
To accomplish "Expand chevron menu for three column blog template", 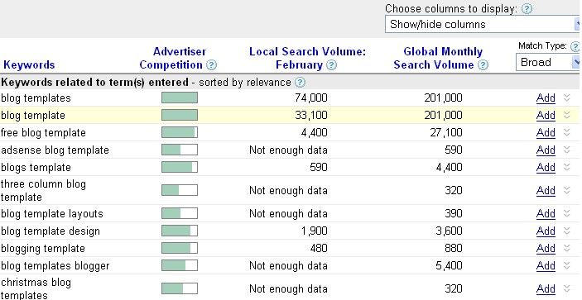I will point(566,190).
